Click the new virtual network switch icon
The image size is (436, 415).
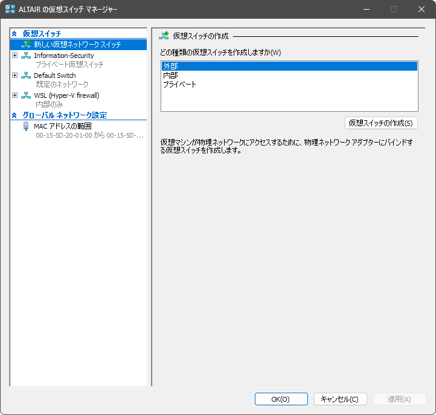click(x=26, y=44)
